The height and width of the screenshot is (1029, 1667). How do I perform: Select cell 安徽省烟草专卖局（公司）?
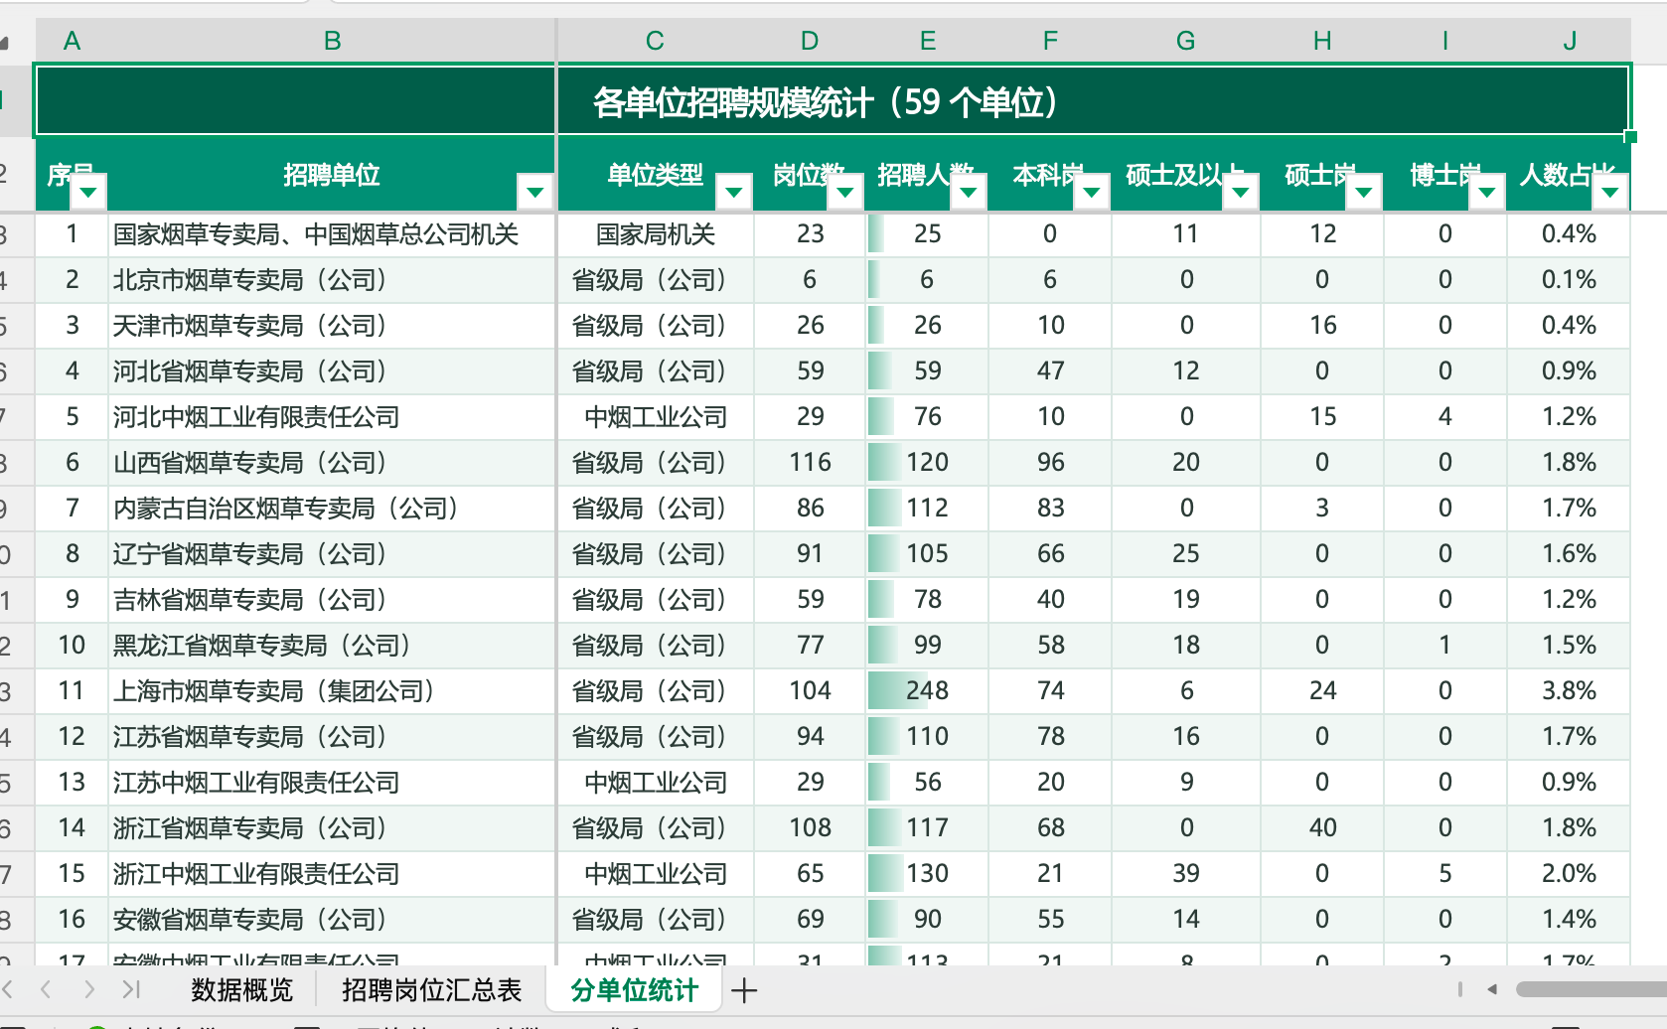point(332,920)
